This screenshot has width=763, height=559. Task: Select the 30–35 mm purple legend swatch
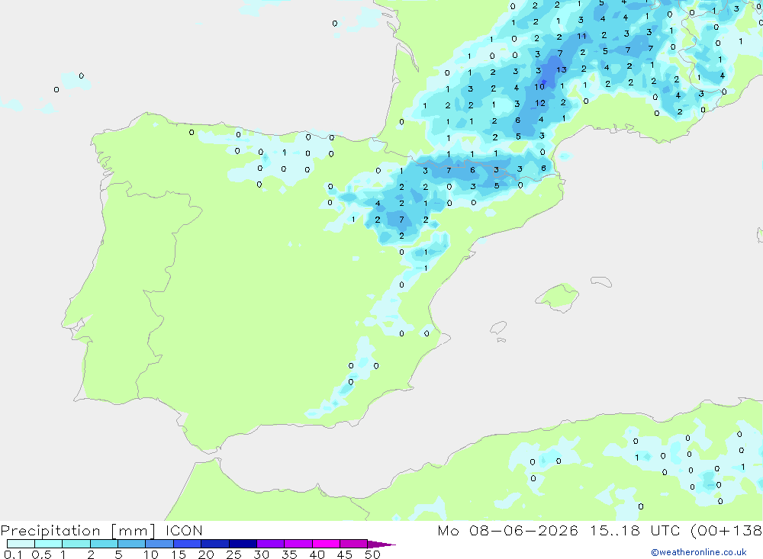tap(270, 544)
